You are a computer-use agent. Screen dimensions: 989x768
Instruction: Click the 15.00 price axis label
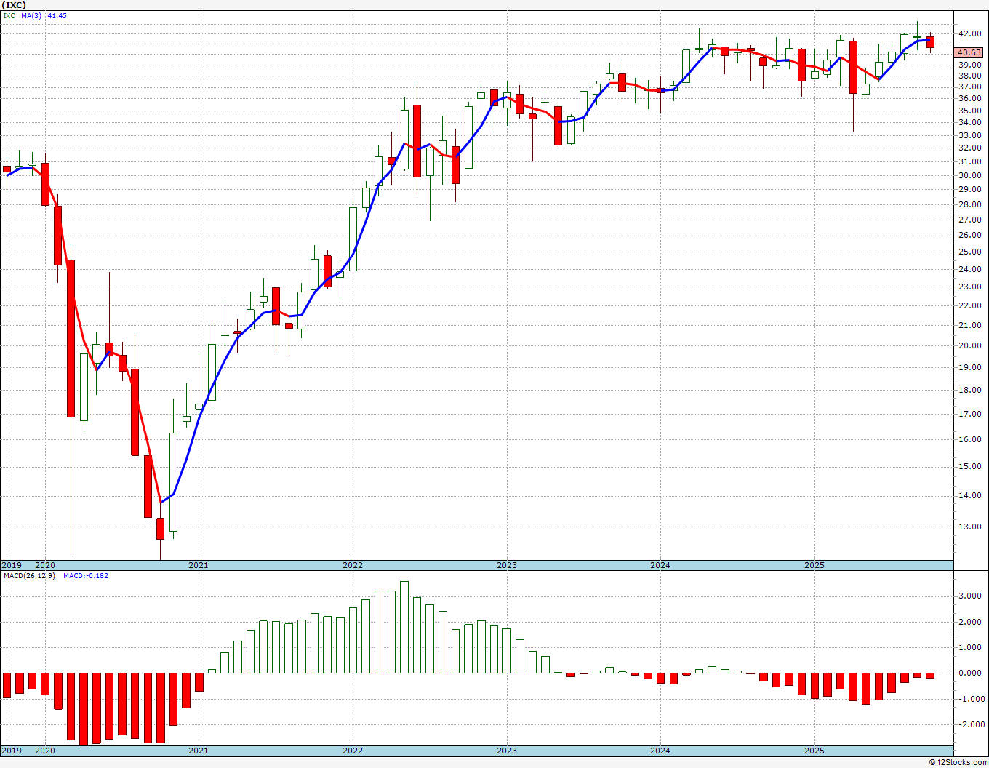click(970, 466)
